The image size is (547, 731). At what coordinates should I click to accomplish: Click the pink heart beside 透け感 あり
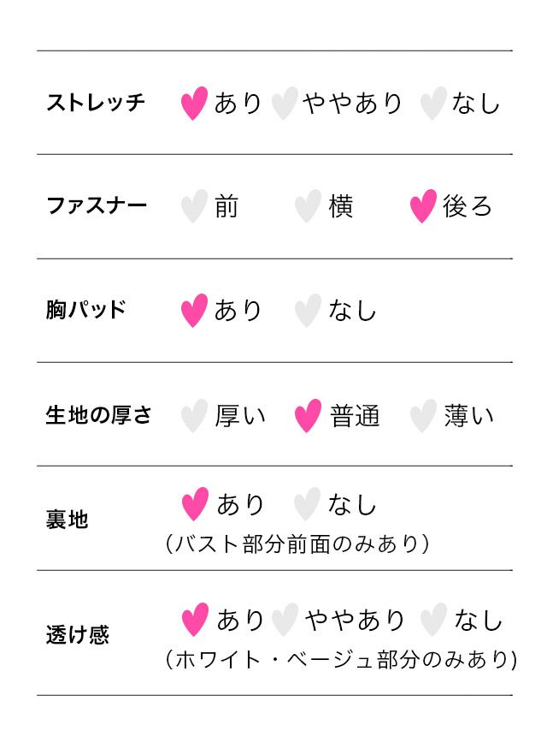tap(195, 620)
